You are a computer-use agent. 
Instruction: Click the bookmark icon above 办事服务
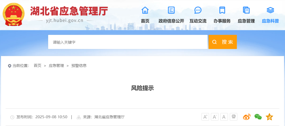click(x=222, y=10)
